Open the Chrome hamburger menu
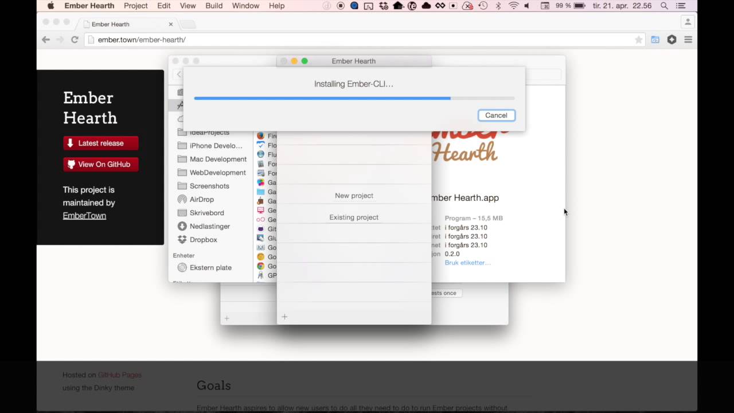The height and width of the screenshot is (413, 734). pos(688,40)
